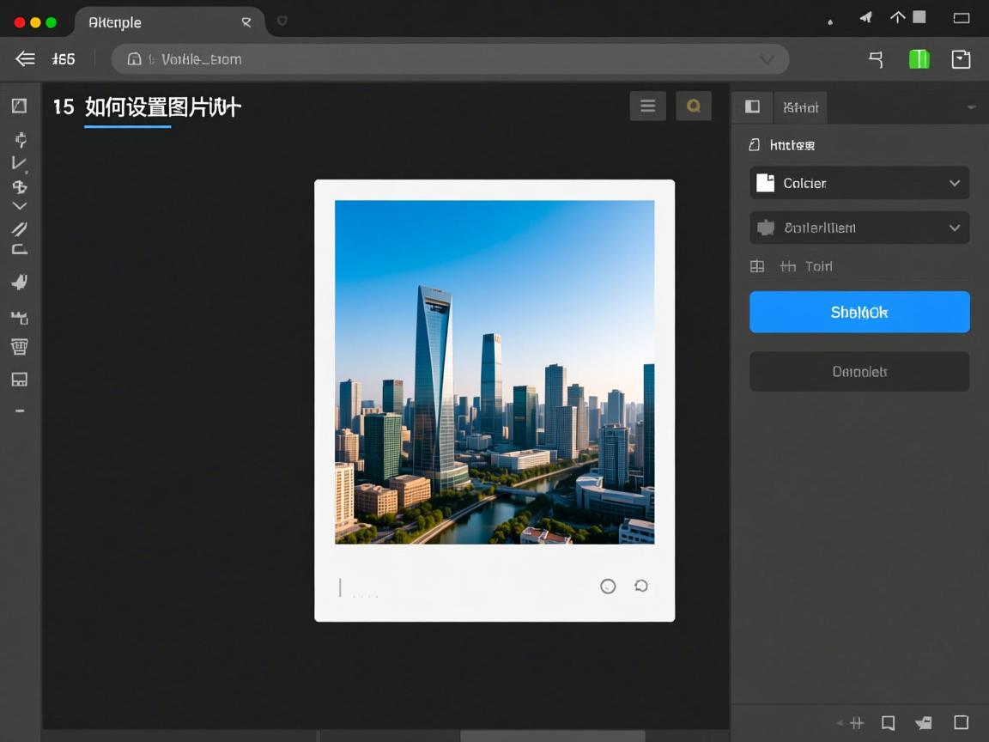The height and width of the screenshot is (742, 989).
Task: Click the hamburger list view button
Action: coord(647,106)
